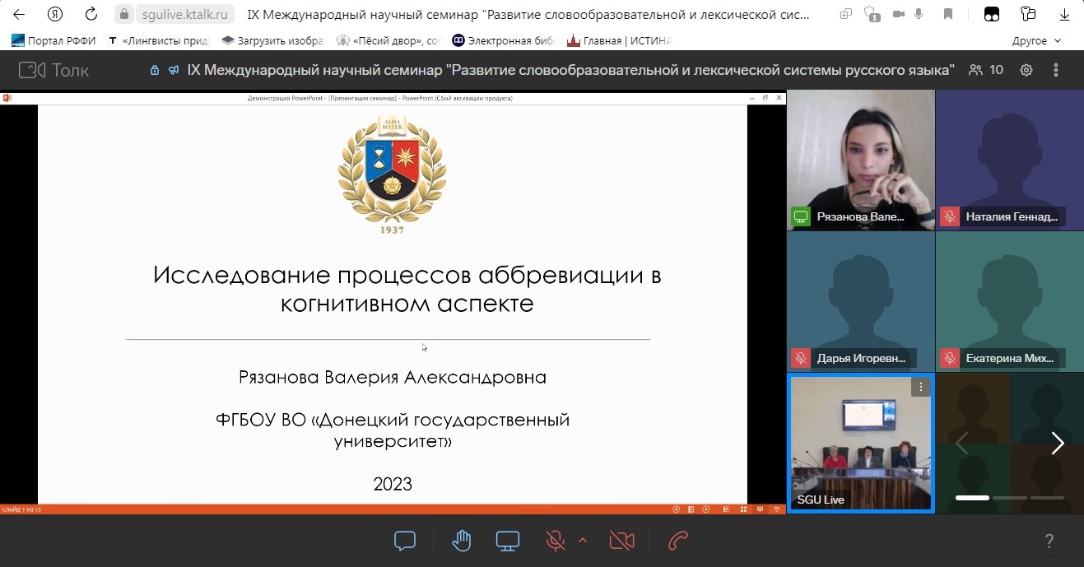Click the padlock site security icon

click(x=124, y=15)
